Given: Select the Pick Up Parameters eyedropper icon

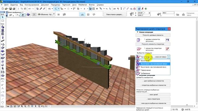Looking at the screenshot, I should point(41,9).
